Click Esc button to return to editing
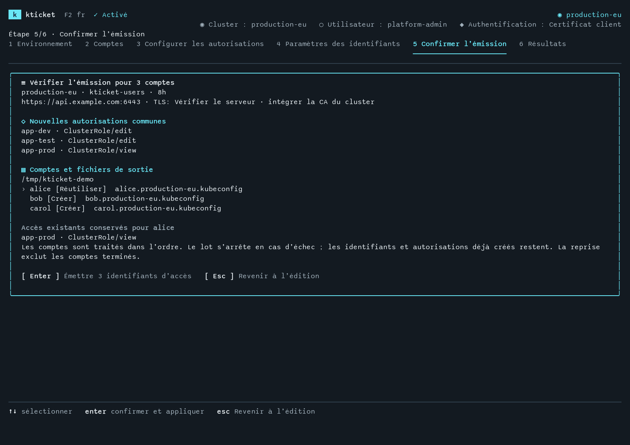The image size is (630, 445). (x=262, y=276)
